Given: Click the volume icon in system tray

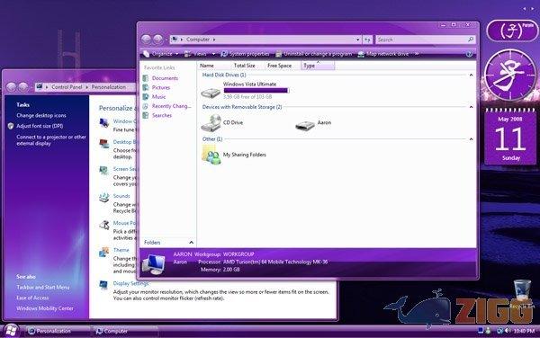Looking at the screenshot, I should (x=508, y=331).
